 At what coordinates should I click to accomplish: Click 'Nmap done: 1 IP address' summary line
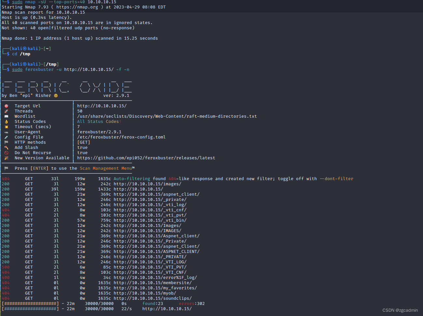(x=80, y=38)
